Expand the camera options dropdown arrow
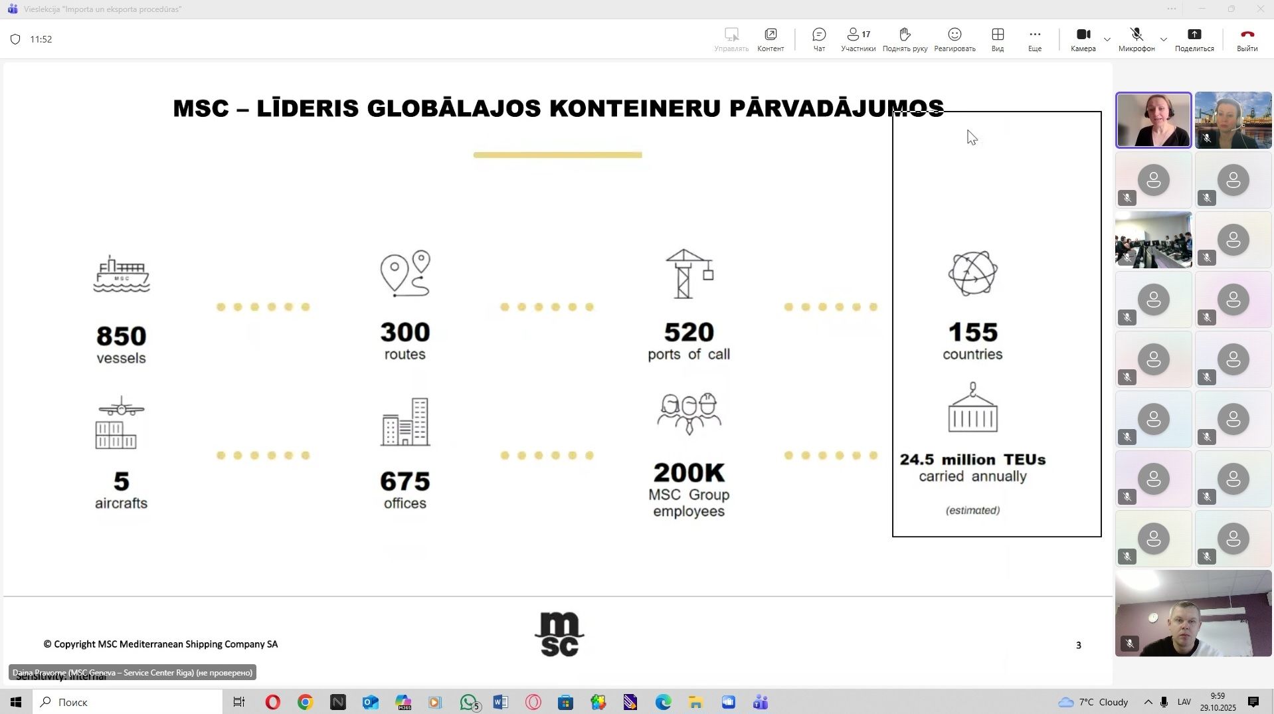The image size is (1274, 714). pyautogui.click(x=1107, y=40)
